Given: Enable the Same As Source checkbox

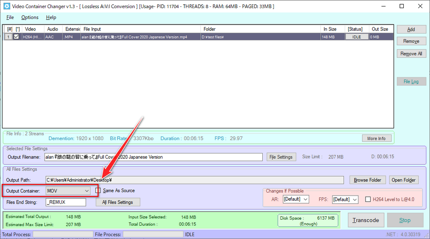Looking at the screenshot, I should pos(98,190).
